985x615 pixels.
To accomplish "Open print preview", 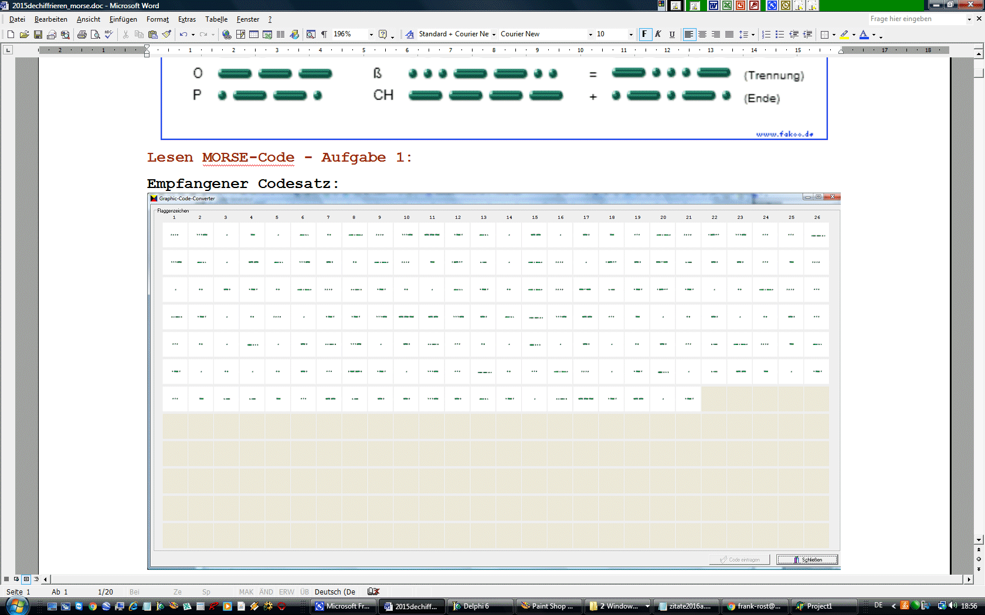I will click(95, 35).
